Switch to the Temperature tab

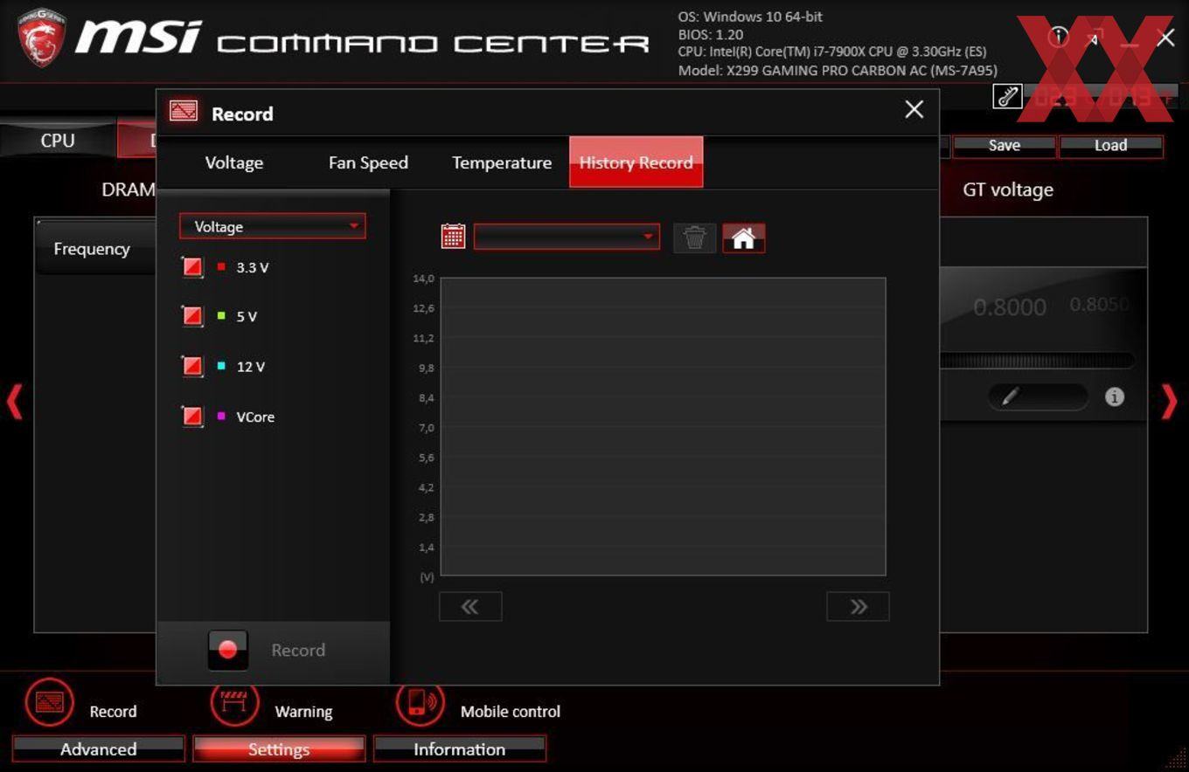(x=502, y=162)
